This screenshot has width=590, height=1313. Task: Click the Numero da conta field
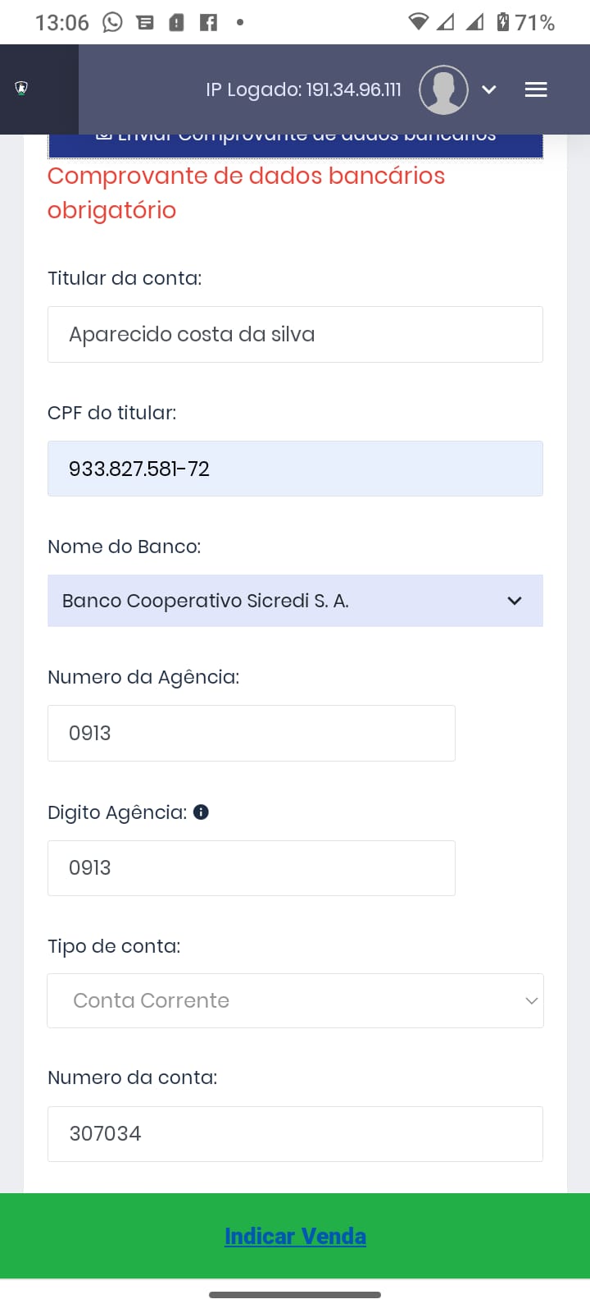[x=295, y=1133]
